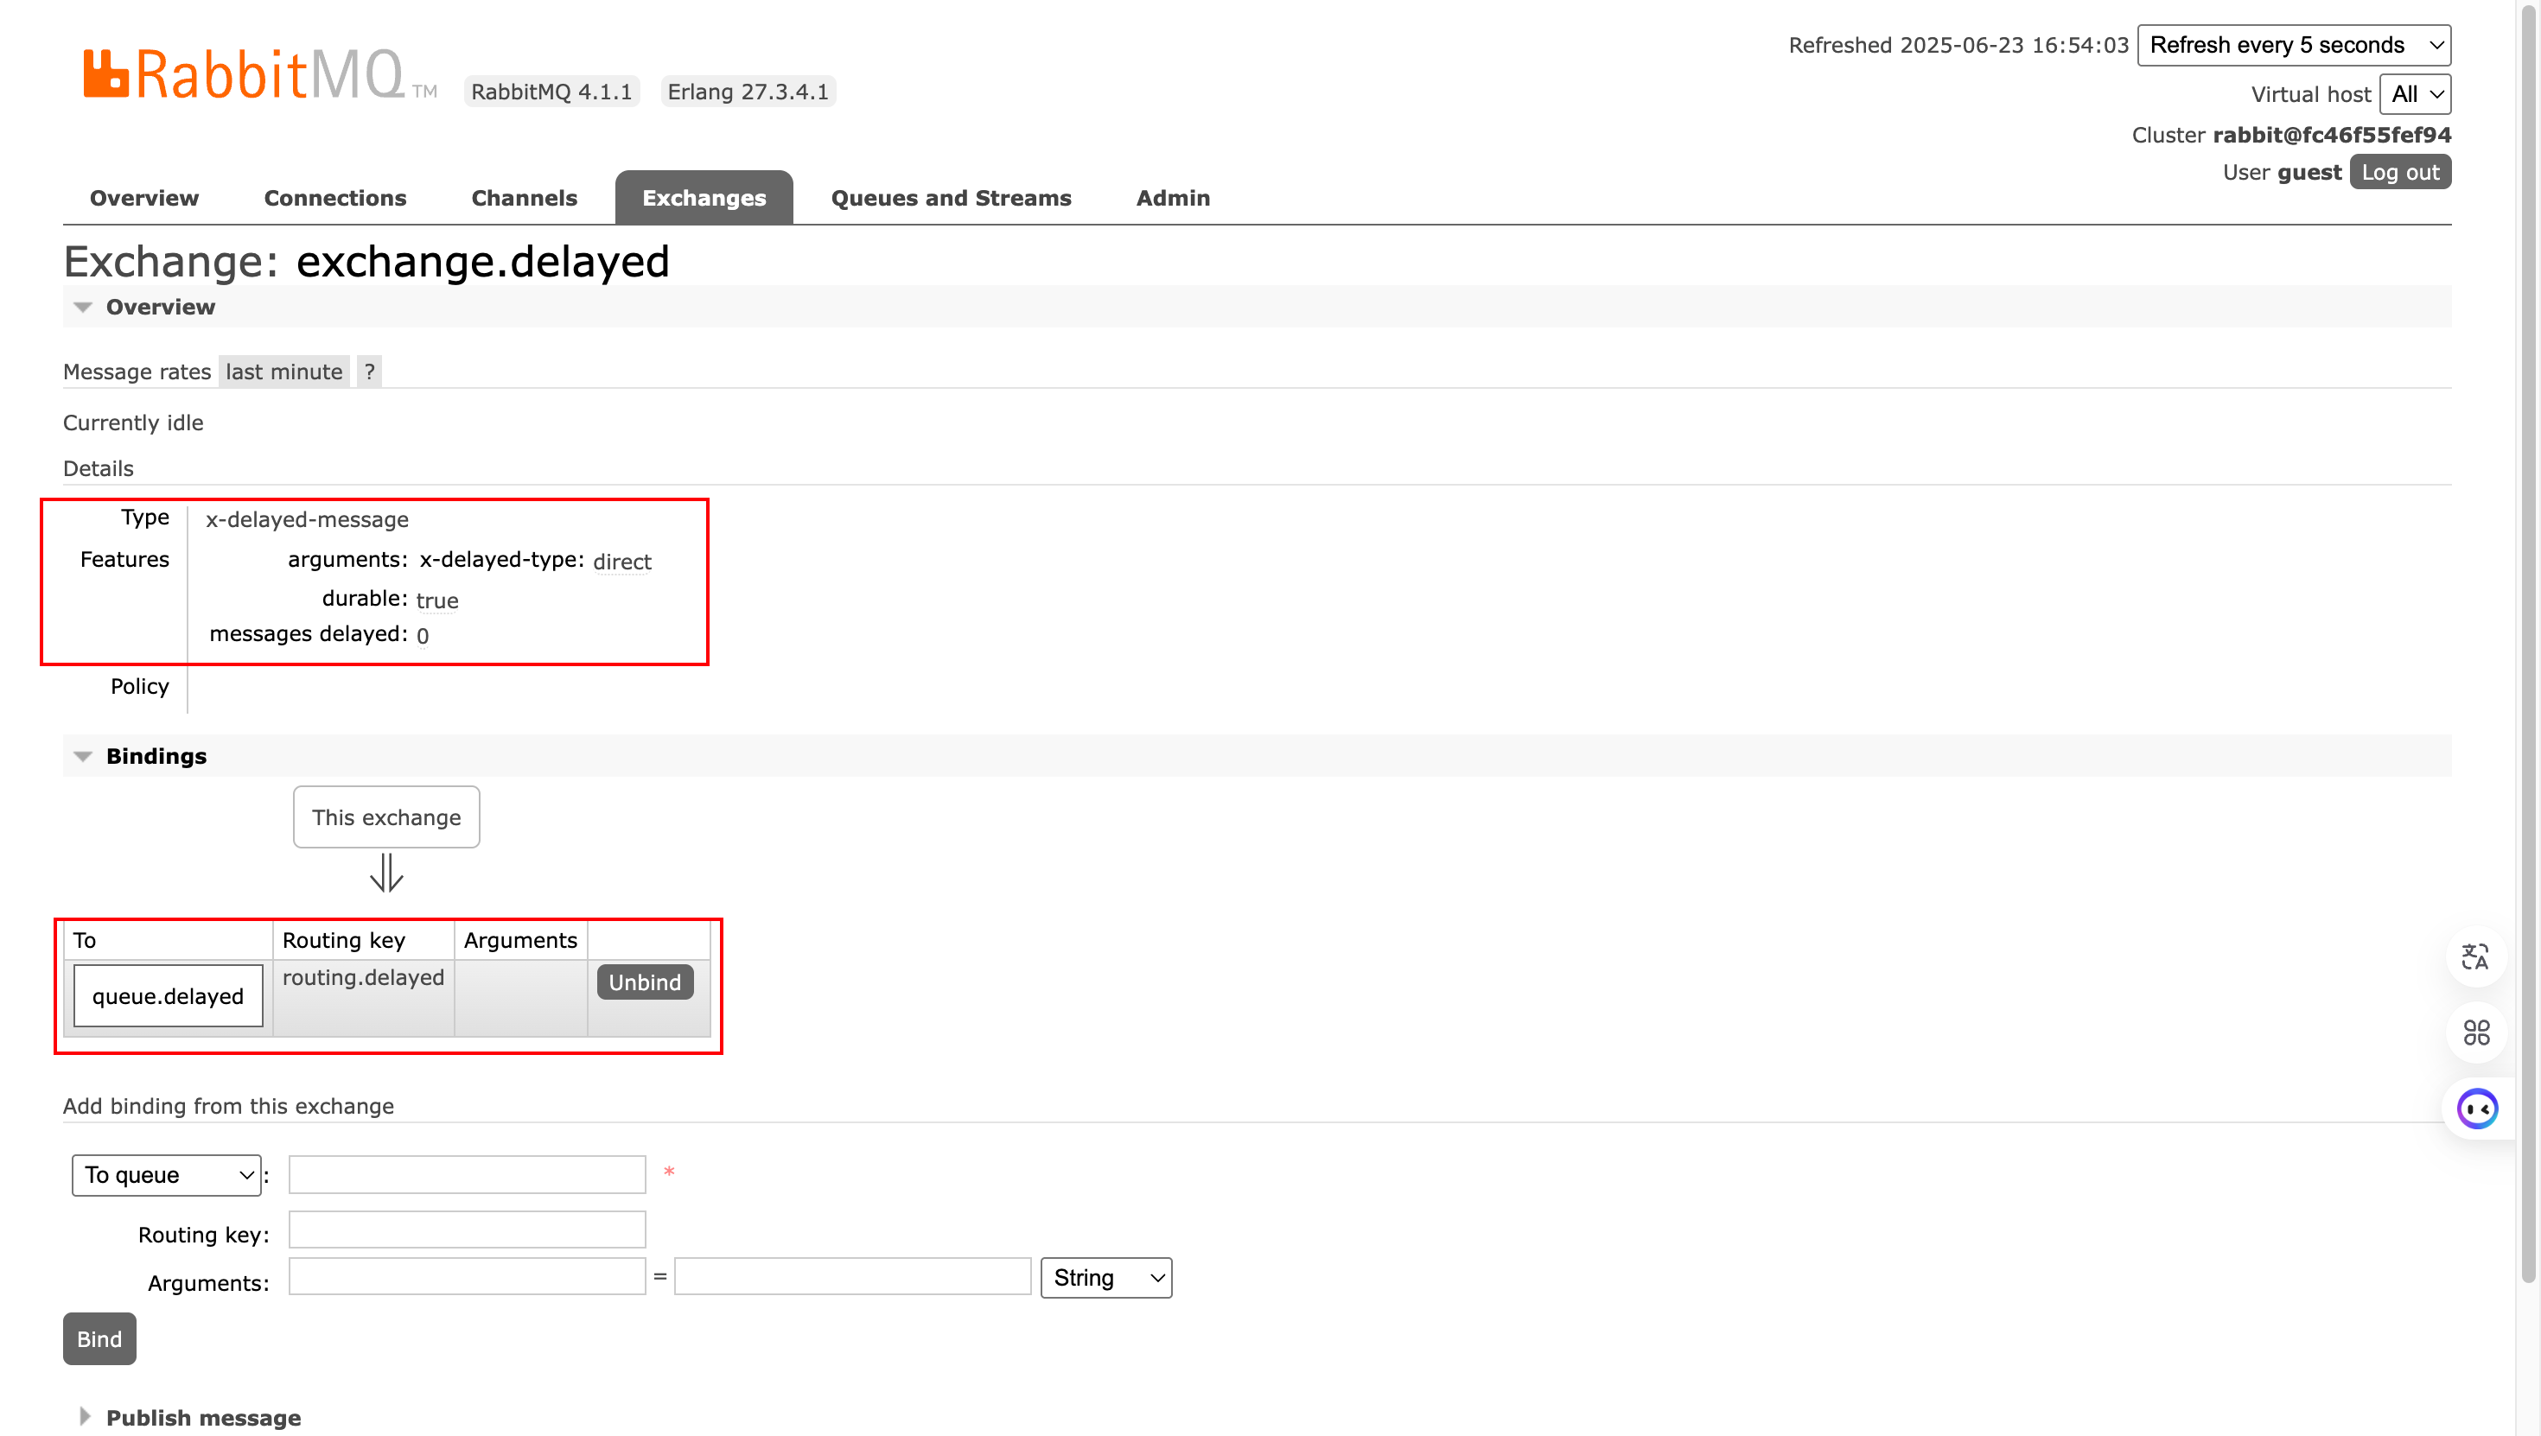The image size is (2541, 1436).
Task: Click the RabbitMQ 4.1.1 version label
Action: [551, 92]
